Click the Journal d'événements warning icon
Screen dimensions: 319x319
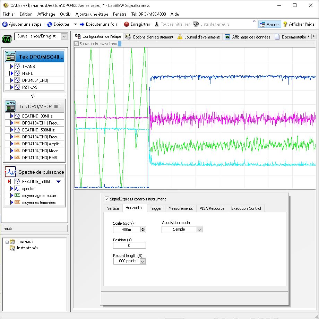(x=180, y=37)
